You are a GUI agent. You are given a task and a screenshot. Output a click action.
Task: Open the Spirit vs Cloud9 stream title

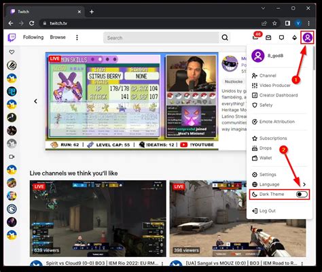click(x=102, y=263)
